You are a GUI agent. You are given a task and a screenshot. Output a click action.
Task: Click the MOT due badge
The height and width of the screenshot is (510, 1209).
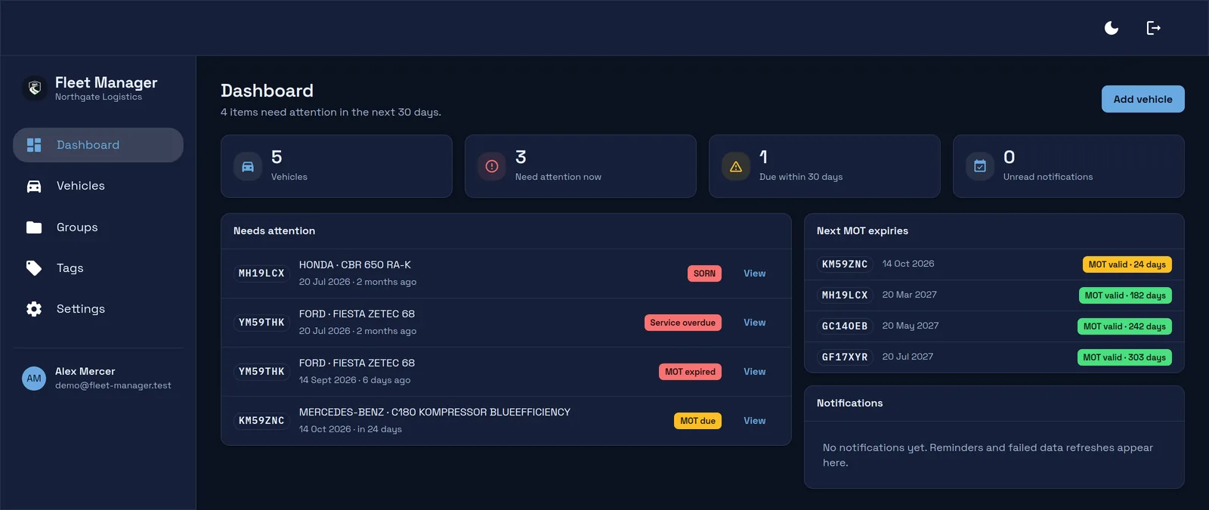point(697,421)
